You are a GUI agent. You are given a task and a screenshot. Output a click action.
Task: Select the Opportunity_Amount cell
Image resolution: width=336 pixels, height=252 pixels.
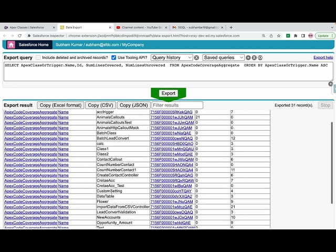click(x=123, y=223)
